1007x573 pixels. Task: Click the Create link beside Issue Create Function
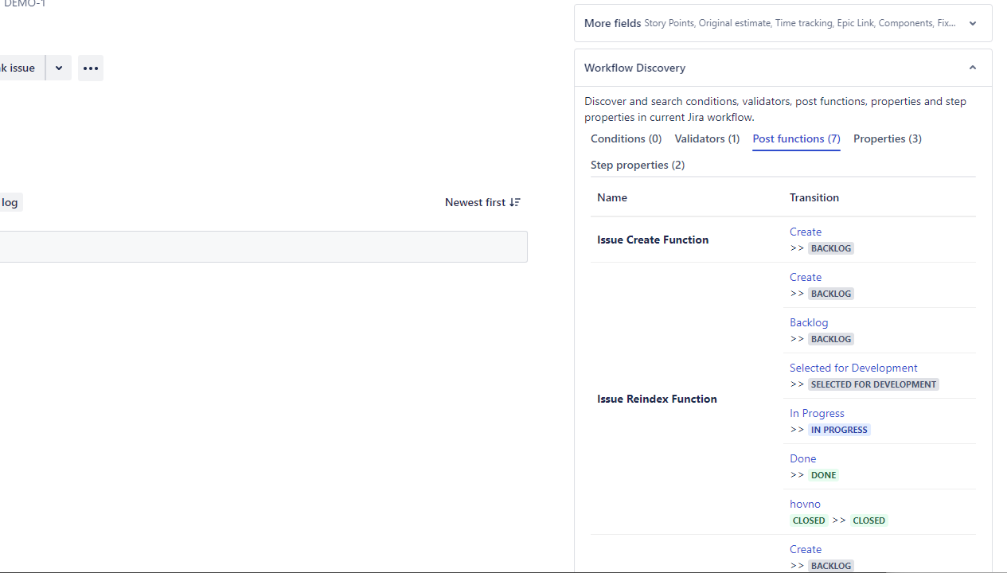point(805,232)
